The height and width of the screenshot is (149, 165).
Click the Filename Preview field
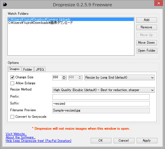(x=101, y=110)
